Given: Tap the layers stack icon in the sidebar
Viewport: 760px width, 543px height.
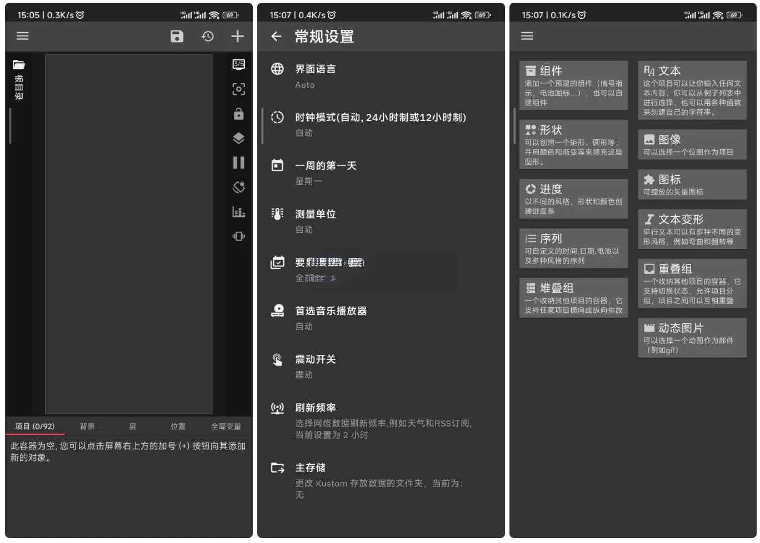Looking at the screenshot, I should [239, 138].
